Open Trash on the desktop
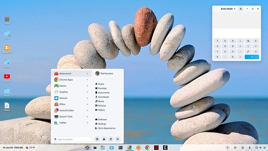The width and height of the screenshot is (268, 151). tap(7, 20)
